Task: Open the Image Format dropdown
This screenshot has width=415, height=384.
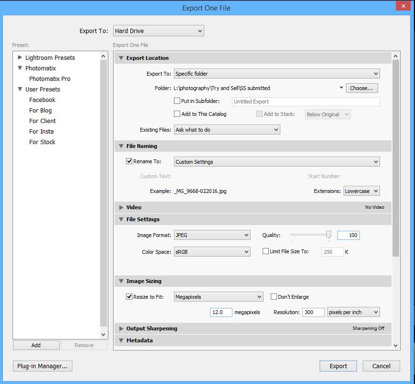Action: [212, 235]
